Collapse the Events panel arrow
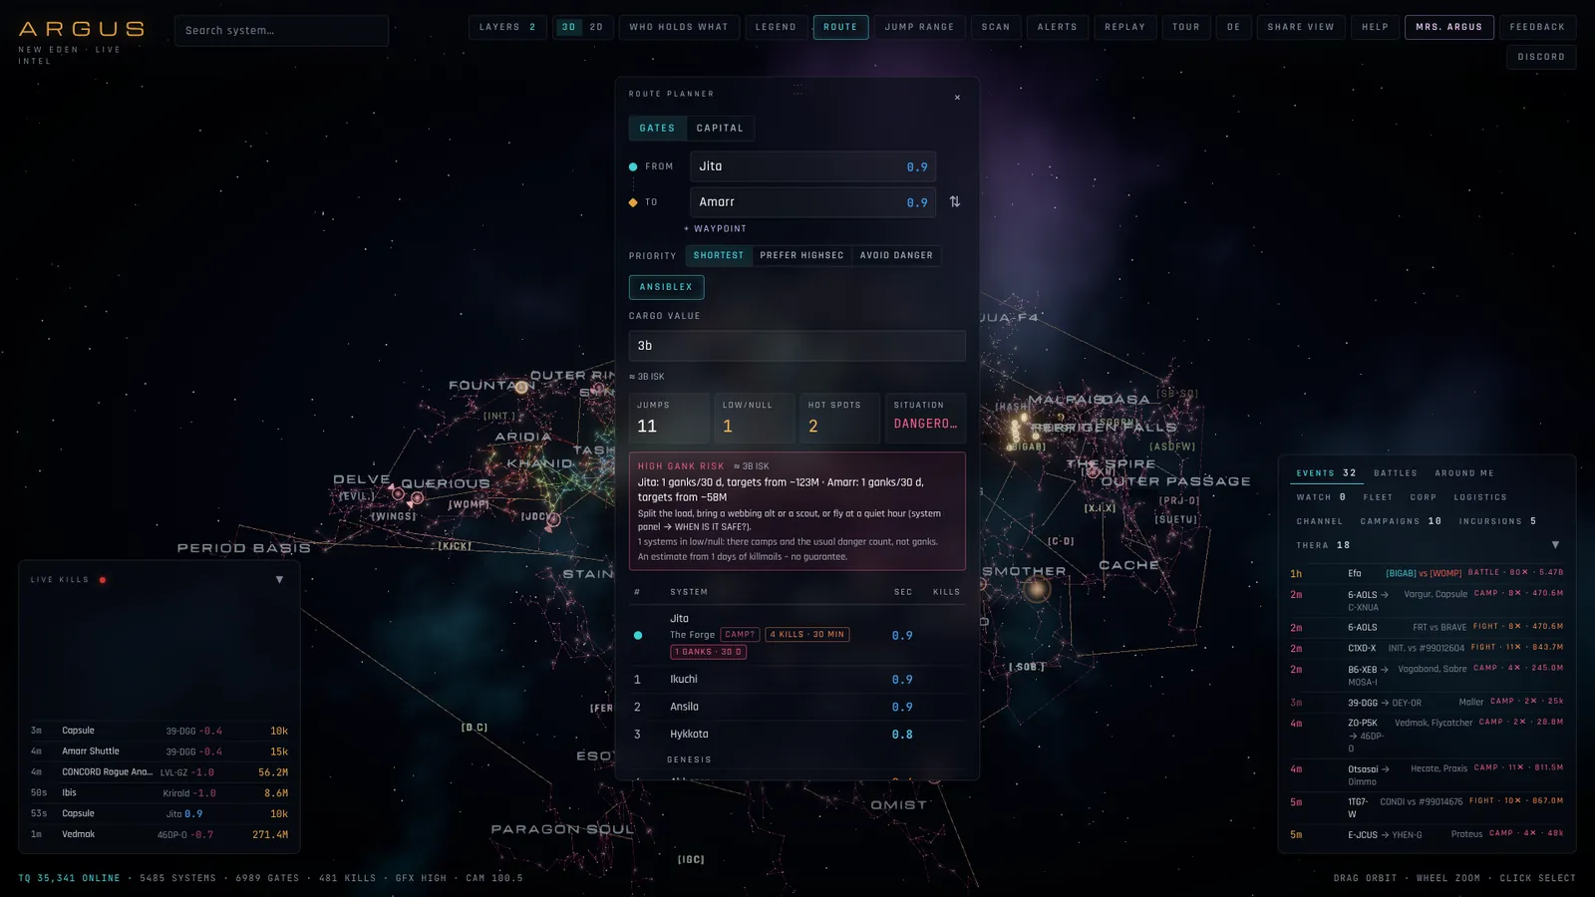Viewport: 1595px width, 897px height. 1555,545
